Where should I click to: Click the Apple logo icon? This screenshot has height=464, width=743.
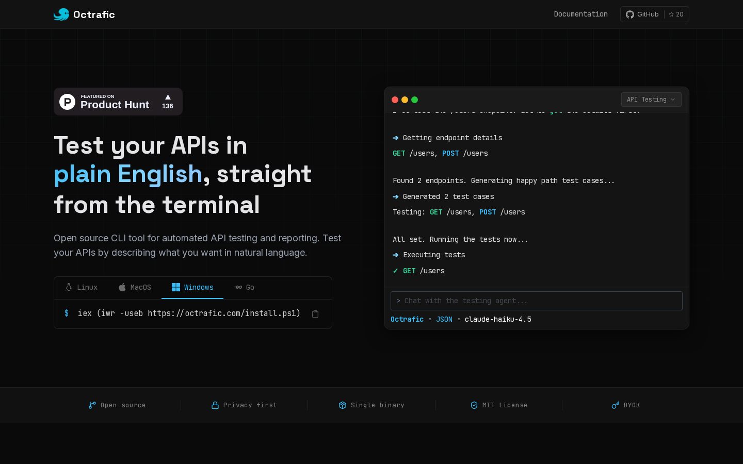click(122, 287)
